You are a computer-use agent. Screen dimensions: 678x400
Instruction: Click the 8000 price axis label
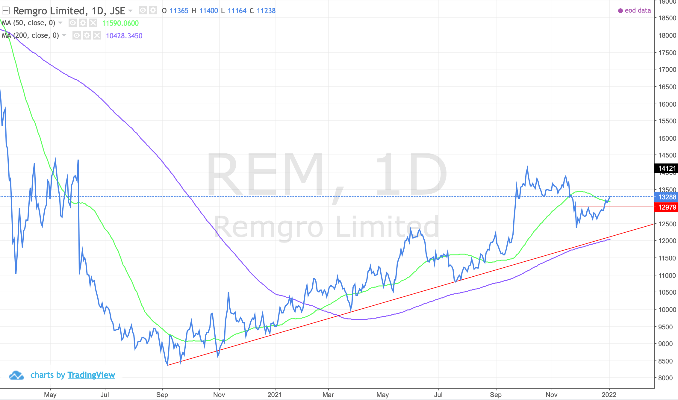665,378
